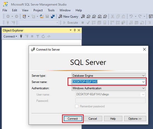Toggle the Remember password checkbox

(x=77, y=106)
